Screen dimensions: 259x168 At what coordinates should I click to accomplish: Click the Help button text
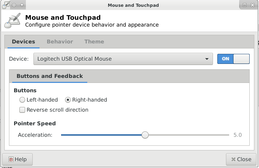(x=20, y=159)
